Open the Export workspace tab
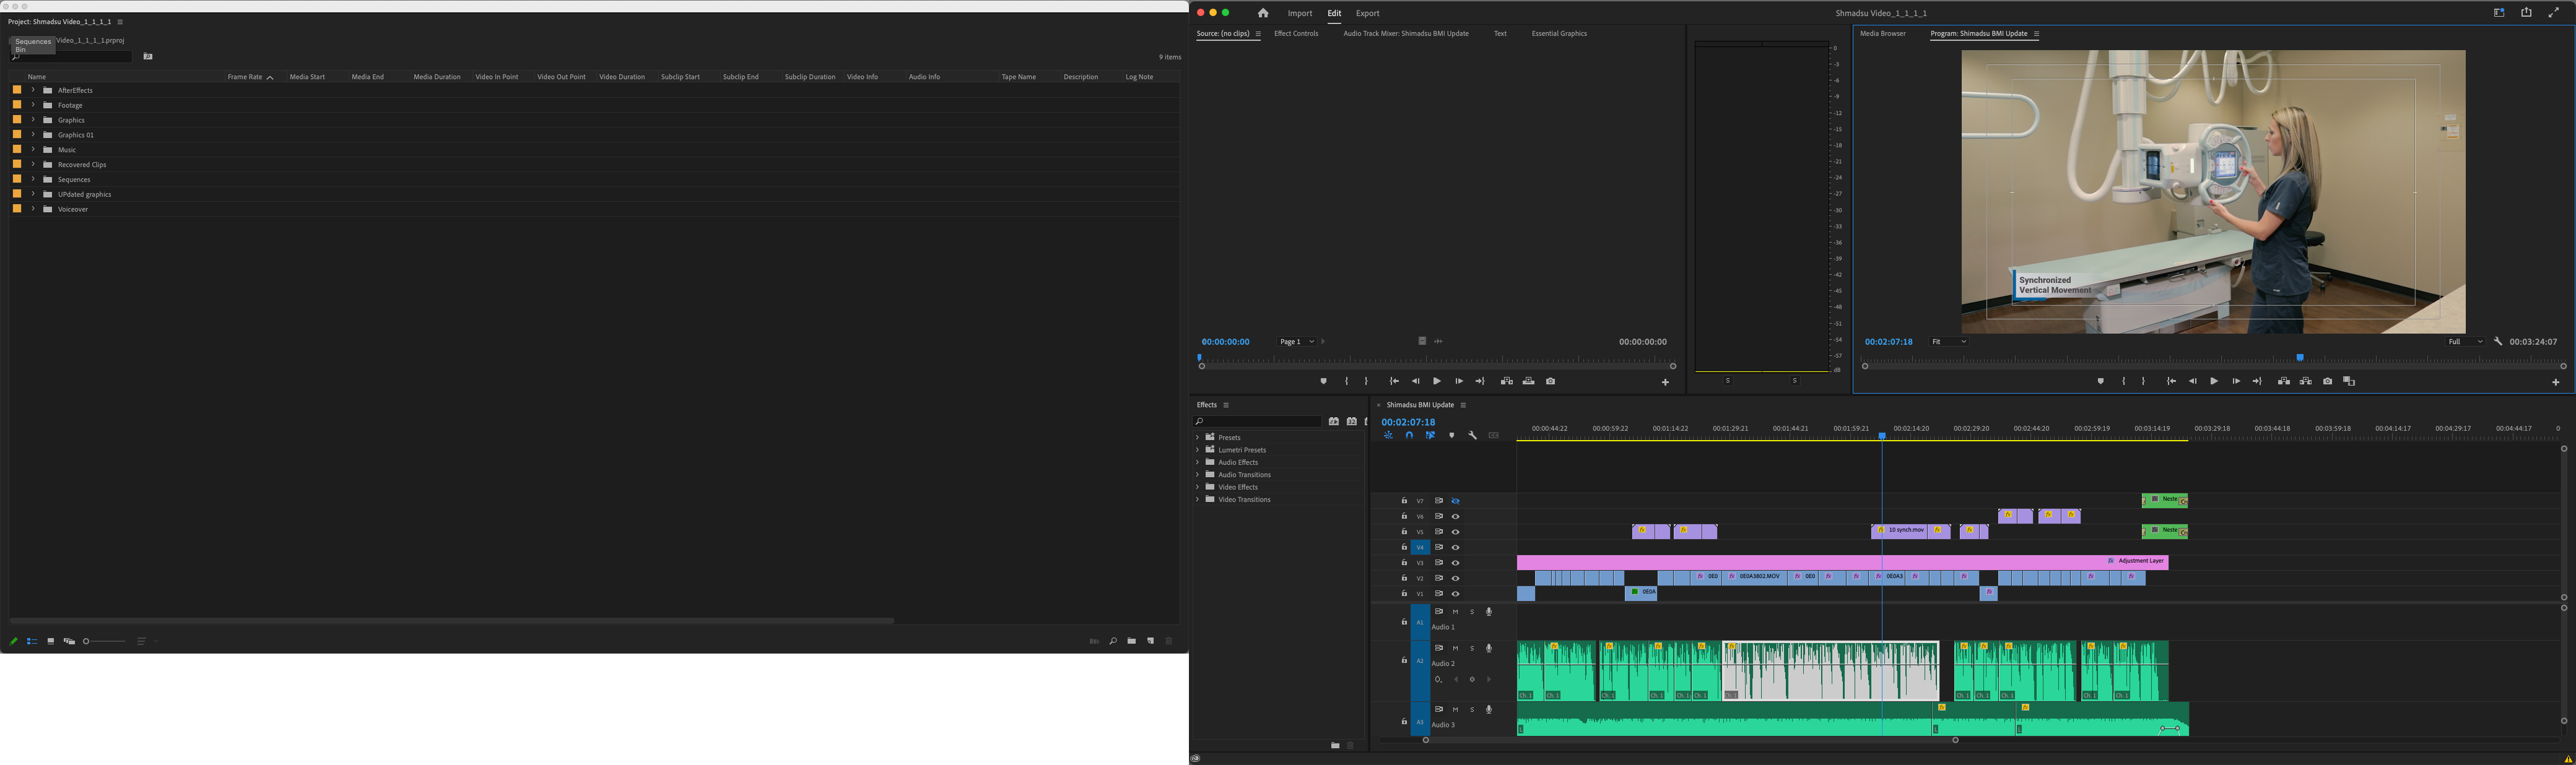The image size is (2576, 765). pyautogui.click(x=1367, y=13)
